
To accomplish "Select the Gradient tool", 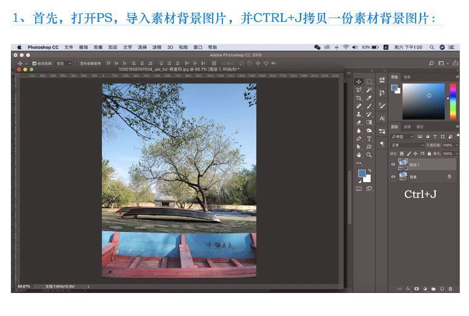I will coord(369,122).
